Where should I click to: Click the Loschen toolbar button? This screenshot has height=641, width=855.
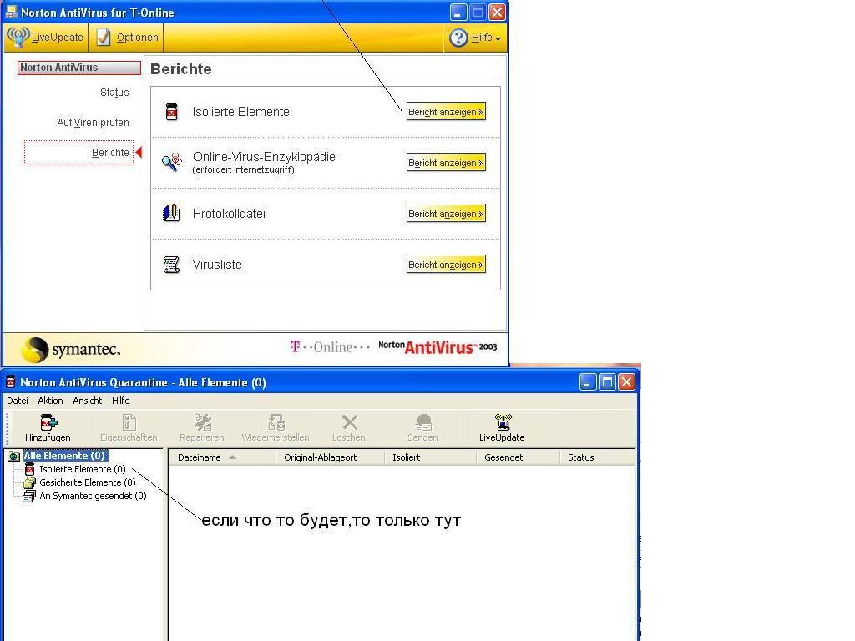point(349,428)
